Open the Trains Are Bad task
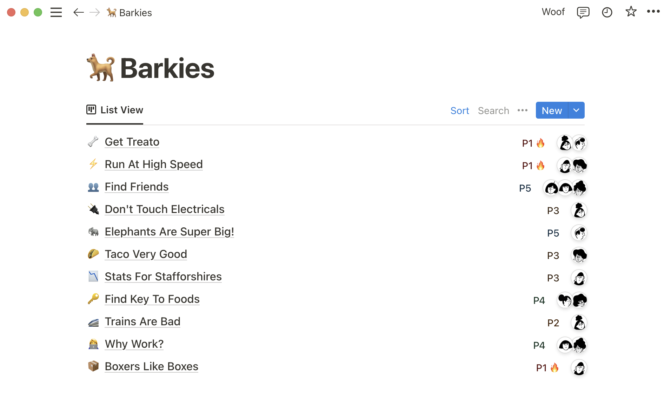This screenshot has width=671, height=419. [142, 321]
